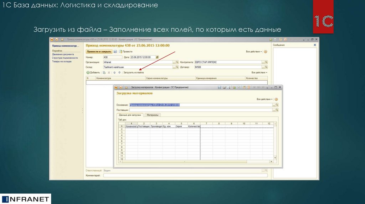
Task: Add to favorites using star in Загрузка материалов window
Action: pyautogui.click(x=127, y=87)
